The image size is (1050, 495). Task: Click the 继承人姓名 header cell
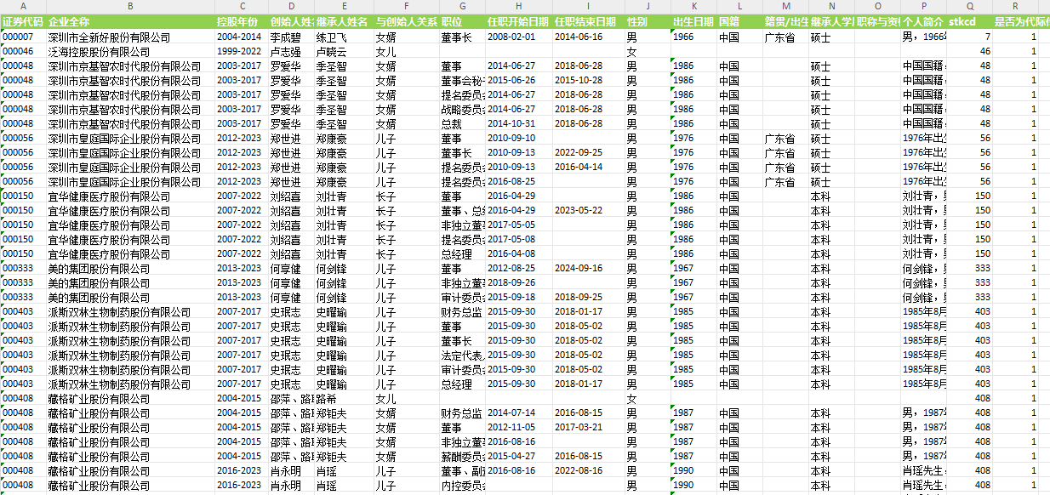(x=344, y=20)
